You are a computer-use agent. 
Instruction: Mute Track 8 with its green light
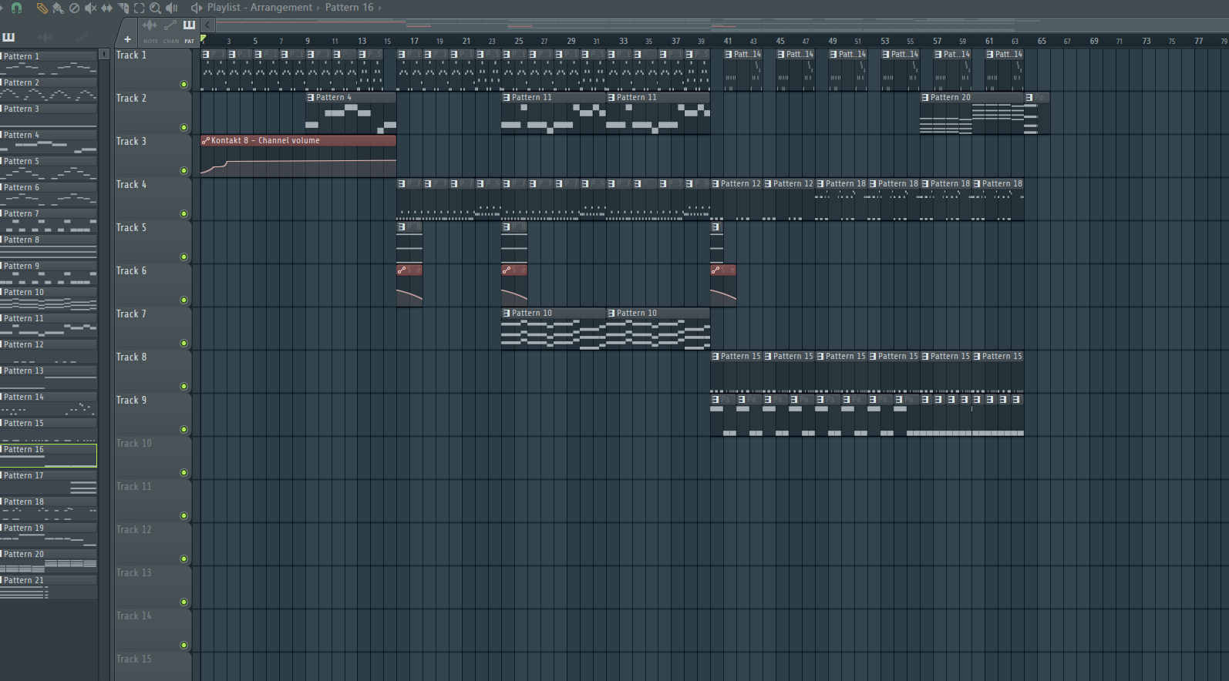point(184,387)
